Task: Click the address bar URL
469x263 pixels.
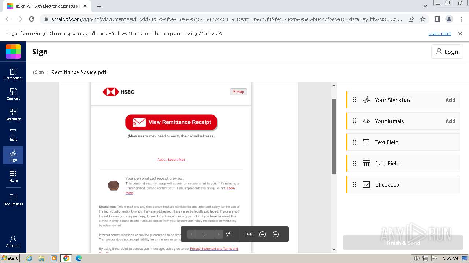Action: (x=226, y=19)
